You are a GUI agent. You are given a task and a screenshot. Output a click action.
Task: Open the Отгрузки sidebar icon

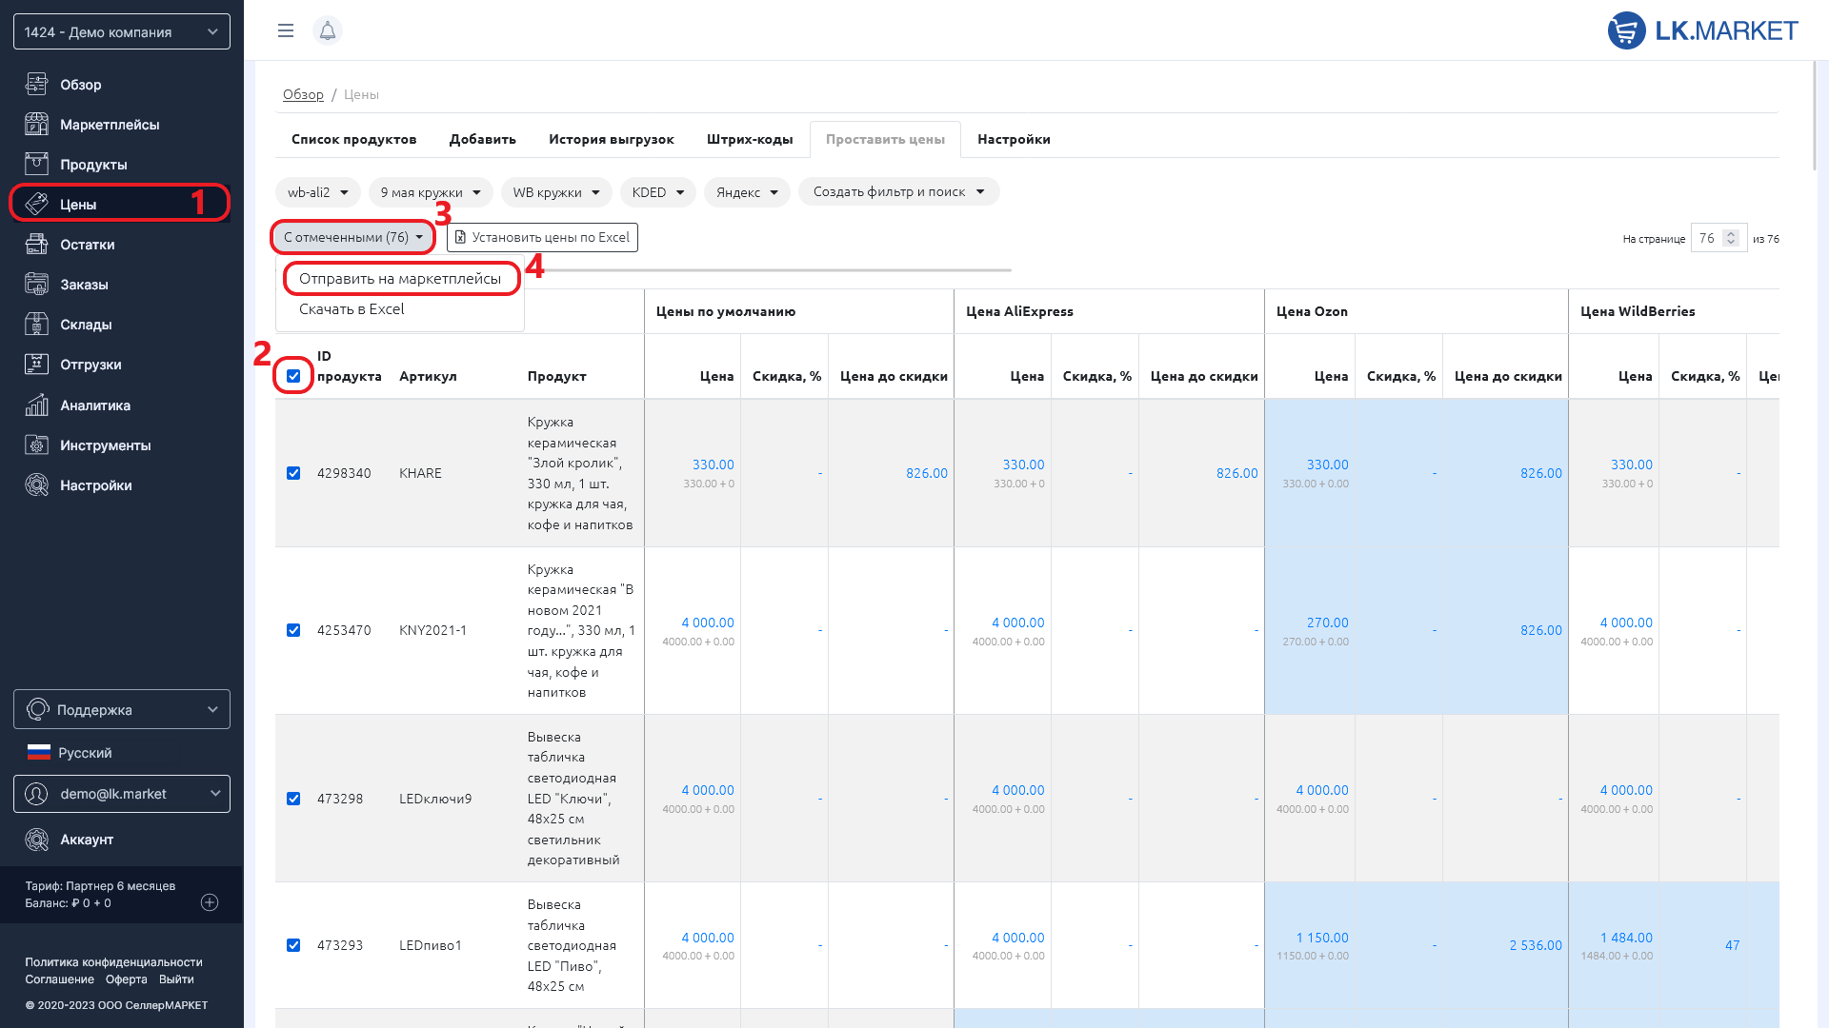36,365
